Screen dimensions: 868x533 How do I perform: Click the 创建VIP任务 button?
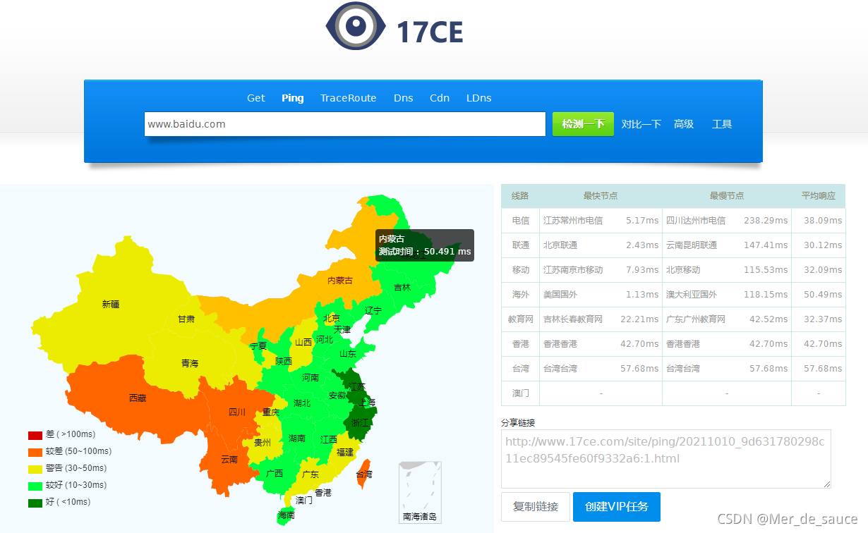(617, 507)
